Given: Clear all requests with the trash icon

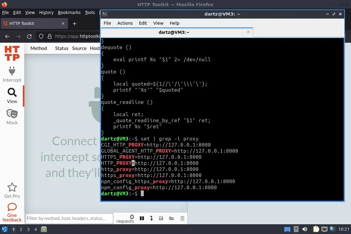Looking at the screenshot, I should click(x=182, y=218).
